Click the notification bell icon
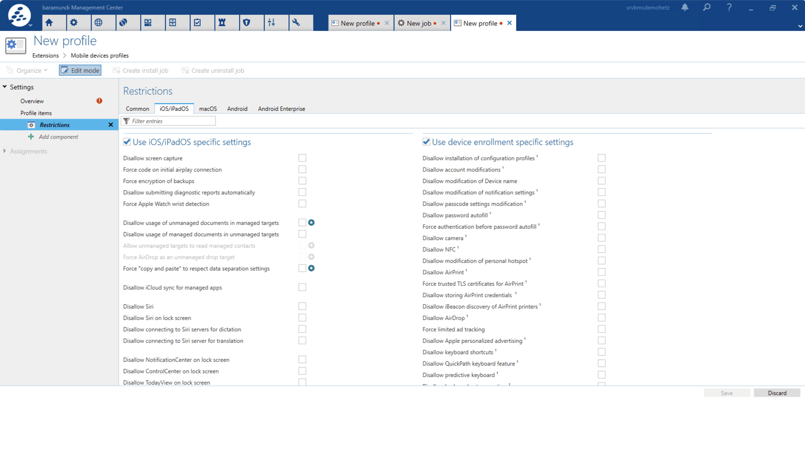The height and width of the screenshot is (453, 805). [x=685, y=7]
